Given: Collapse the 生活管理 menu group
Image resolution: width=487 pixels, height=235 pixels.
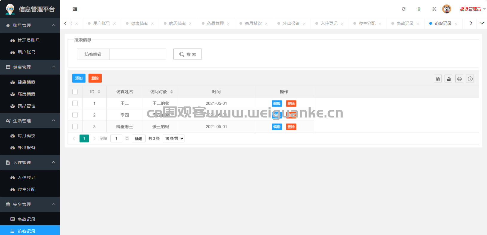Looking at the screenshot, I should 30,121.
